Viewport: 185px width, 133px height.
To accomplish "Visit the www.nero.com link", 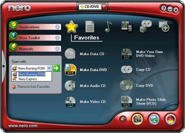I will 23,126.
